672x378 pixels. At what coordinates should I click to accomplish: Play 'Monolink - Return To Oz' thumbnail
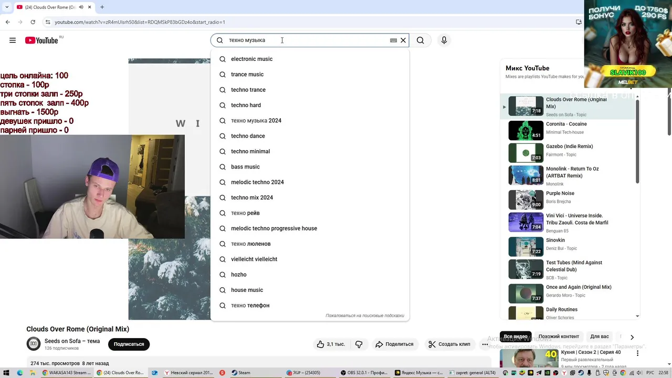[526, 175]
